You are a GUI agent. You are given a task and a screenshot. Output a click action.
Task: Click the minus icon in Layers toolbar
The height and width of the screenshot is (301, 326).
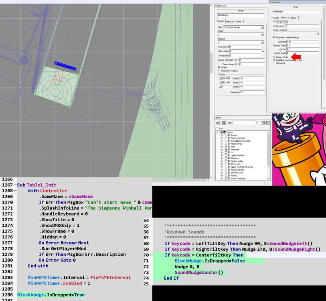click(268, 123)
